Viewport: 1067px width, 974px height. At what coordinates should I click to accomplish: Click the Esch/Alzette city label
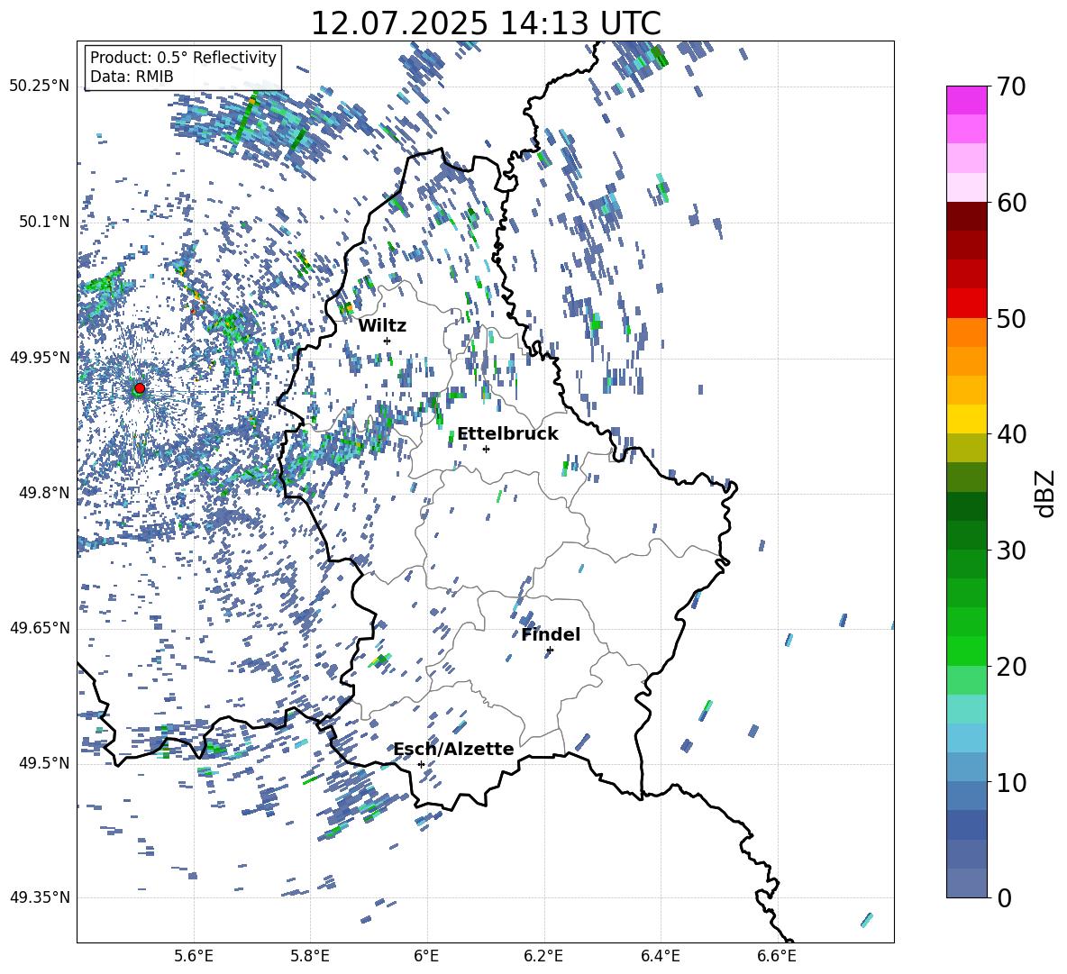pyautogui.click(x=453, y=749)
